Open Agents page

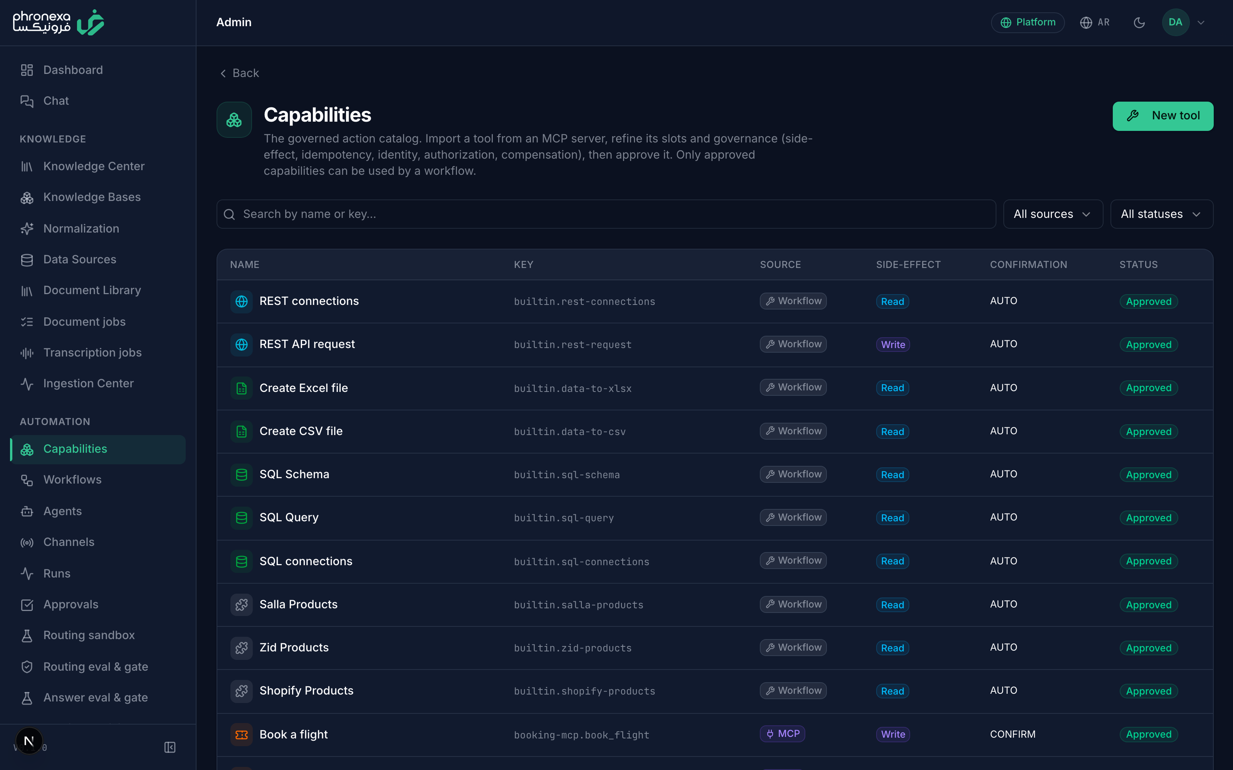pyautogui.click(x=97, y=511)
